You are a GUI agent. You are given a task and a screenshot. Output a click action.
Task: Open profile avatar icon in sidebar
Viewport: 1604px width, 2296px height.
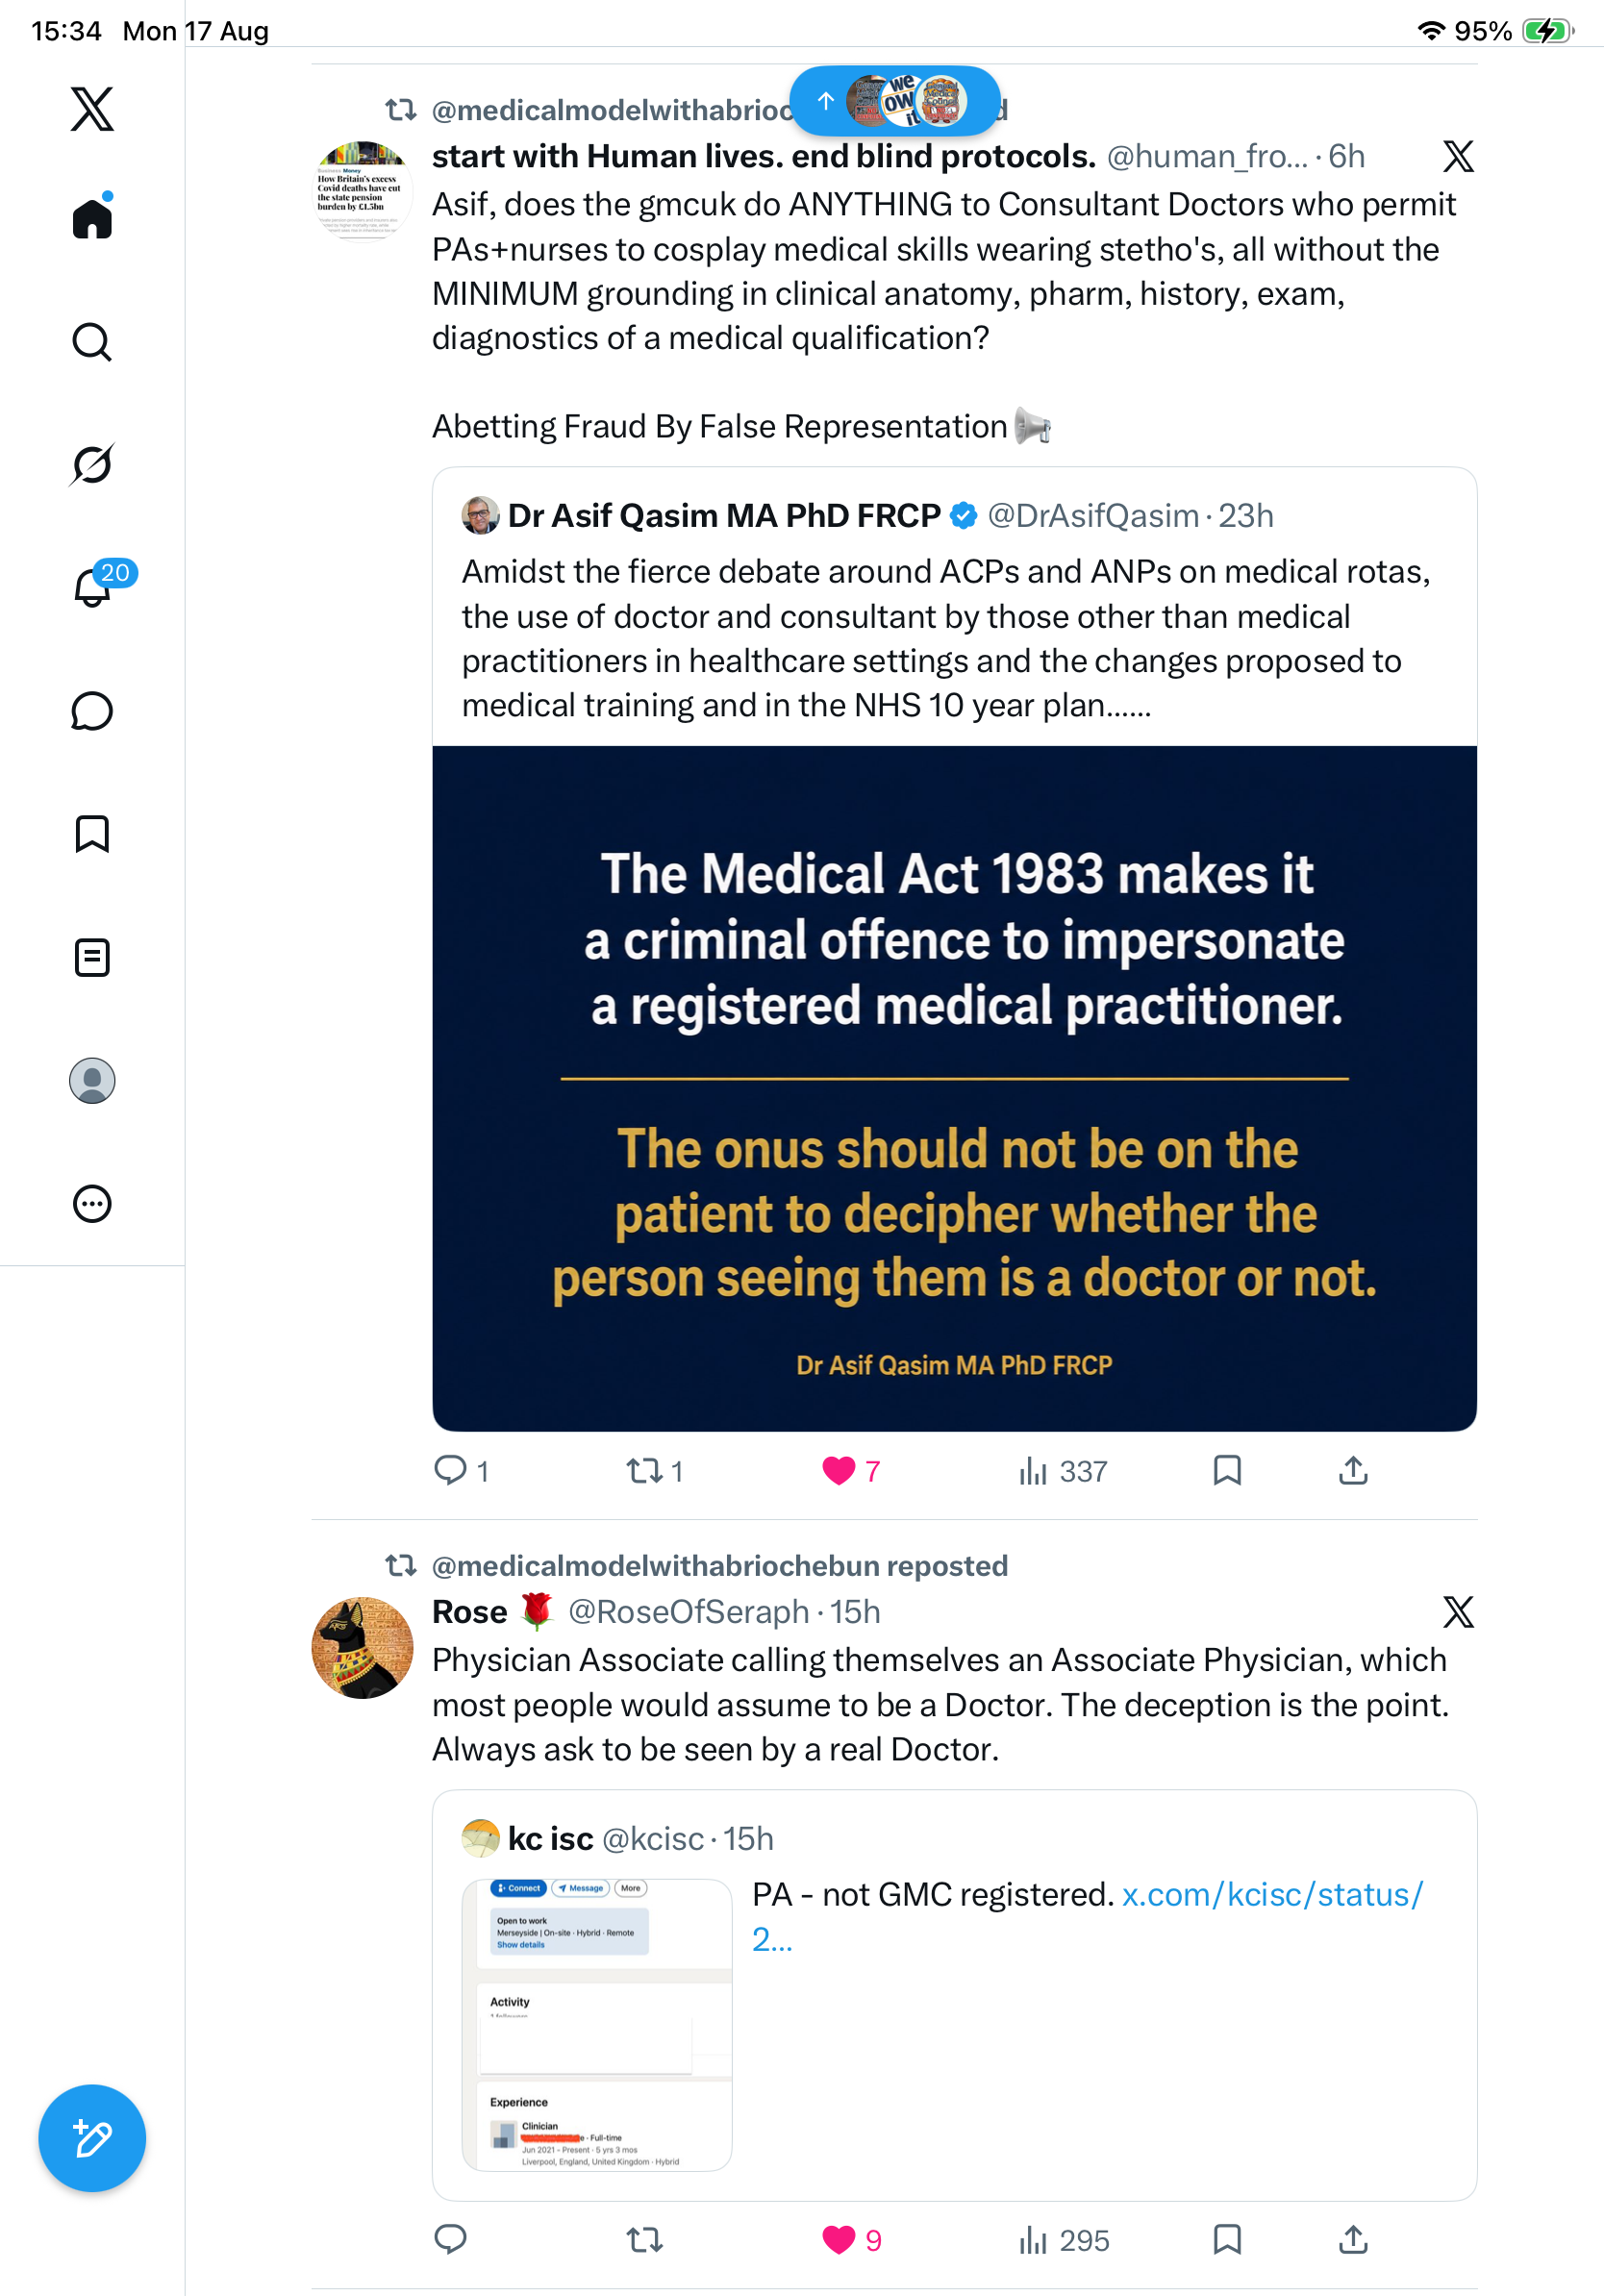tap(92, 1081)
